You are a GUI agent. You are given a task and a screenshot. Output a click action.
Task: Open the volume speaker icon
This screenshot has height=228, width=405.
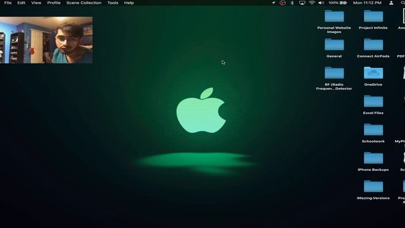click(x=321, y=3)
